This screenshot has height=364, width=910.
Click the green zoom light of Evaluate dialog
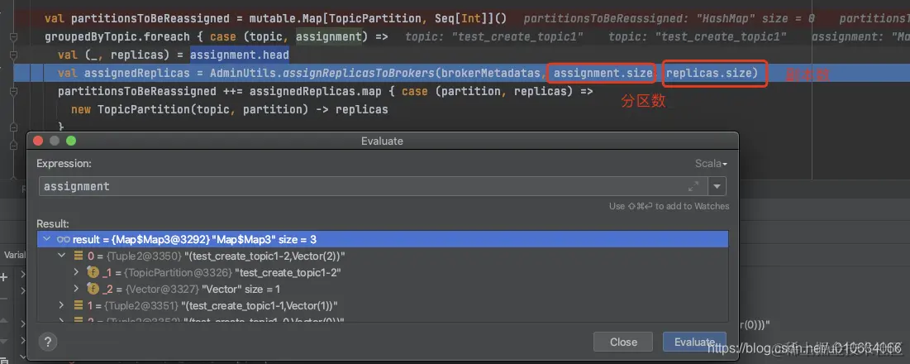71,141
